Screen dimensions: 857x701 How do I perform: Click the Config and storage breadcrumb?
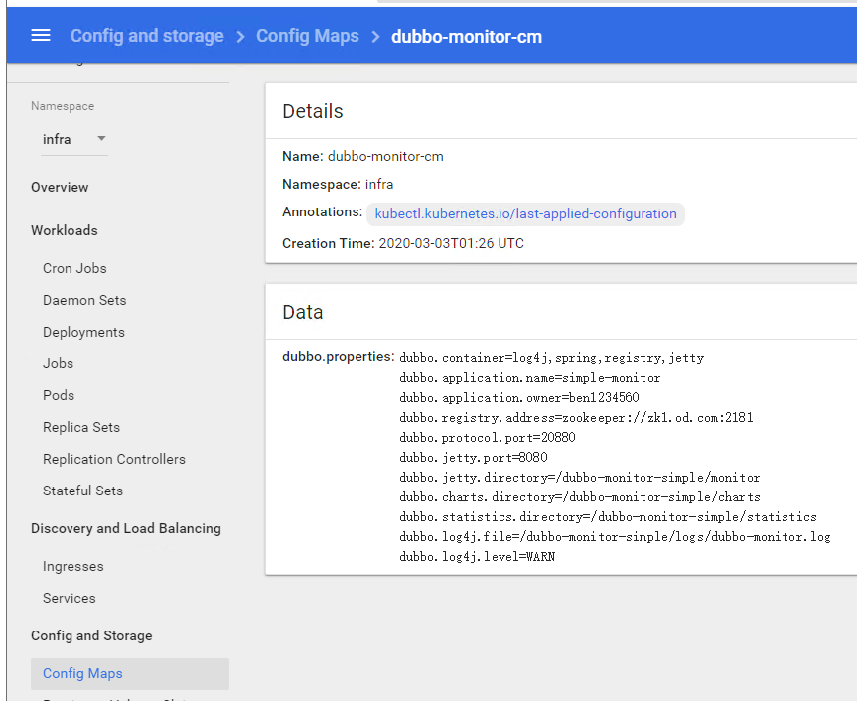(147, 36)
